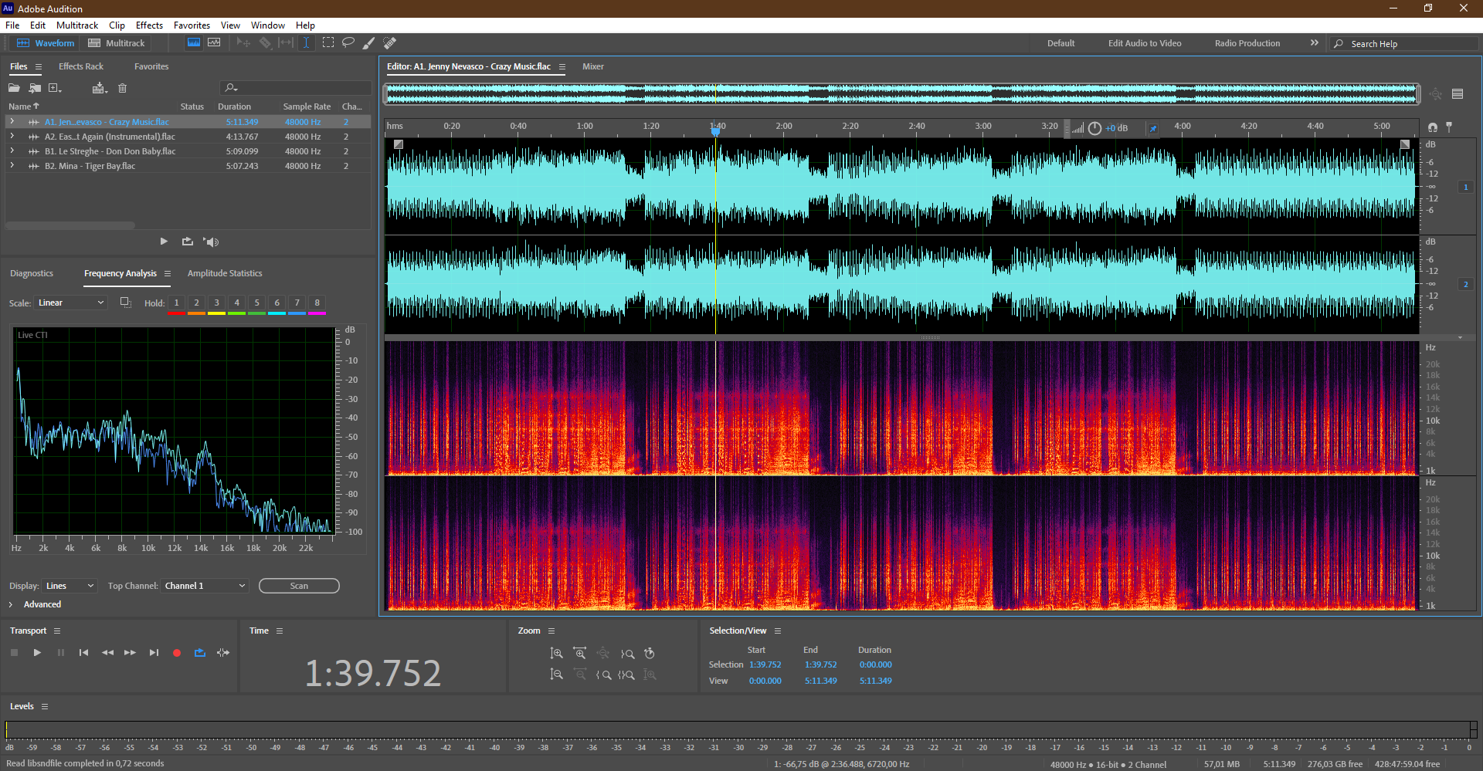Expand B1. Le Streghe file row
The image size is (1483, 771).
coord(12,150)
